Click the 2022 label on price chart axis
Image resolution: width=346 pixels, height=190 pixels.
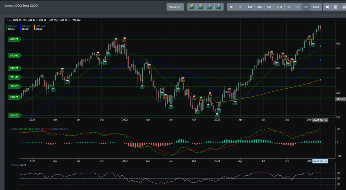coord(125,120)
